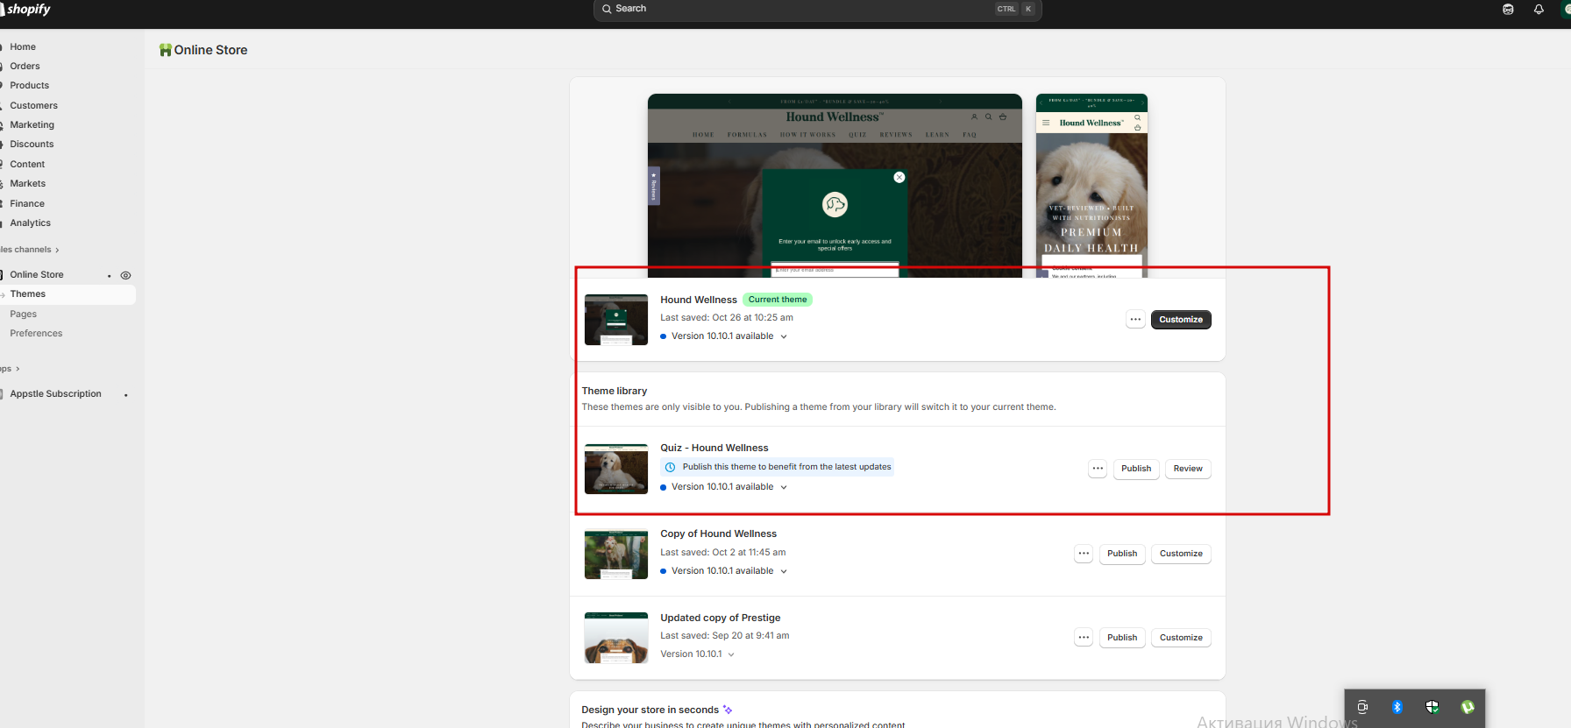Close the email popup in desktop preview

coord(899,177)
